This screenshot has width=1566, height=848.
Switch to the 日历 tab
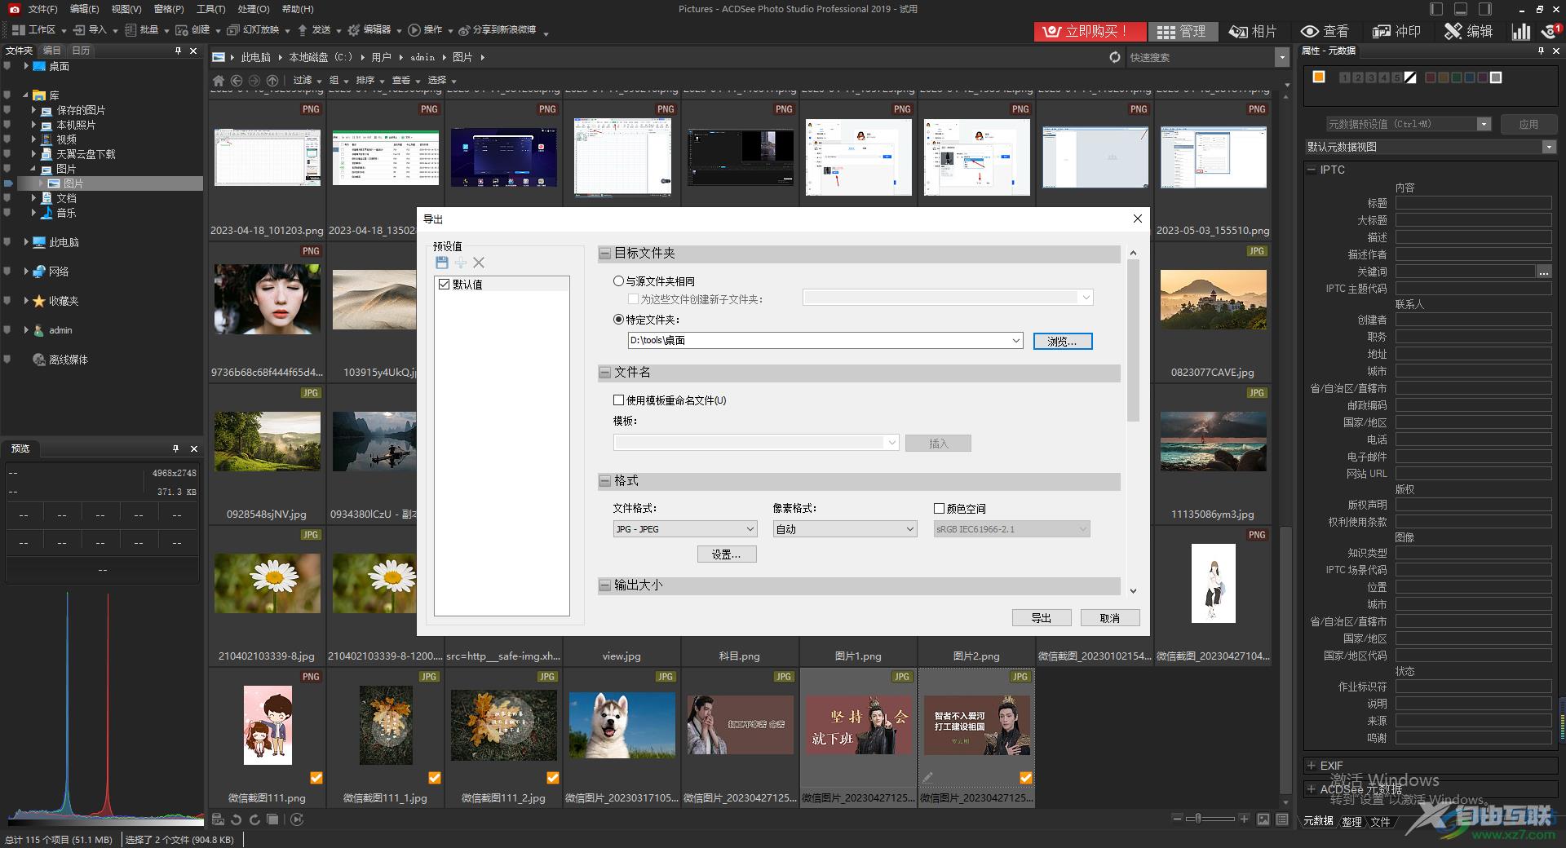point(81,51)
